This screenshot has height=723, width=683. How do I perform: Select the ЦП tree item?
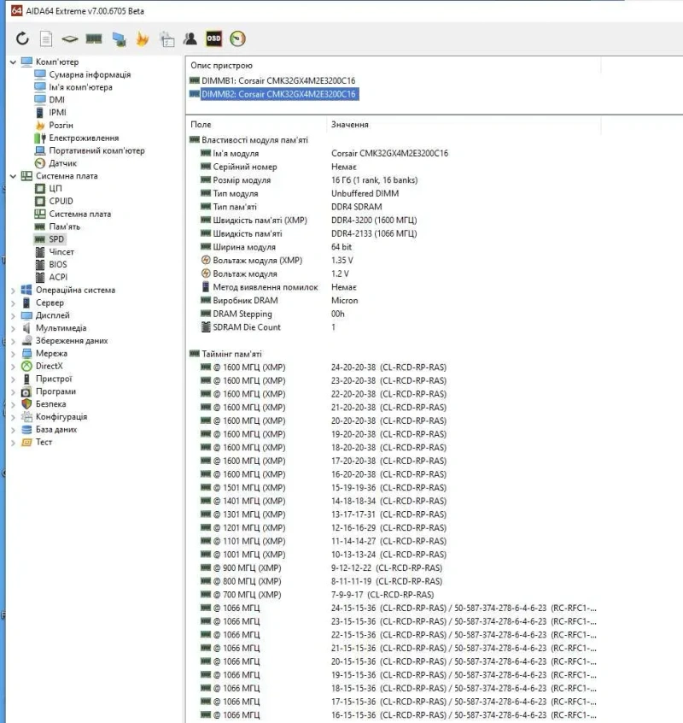[55, 189]
